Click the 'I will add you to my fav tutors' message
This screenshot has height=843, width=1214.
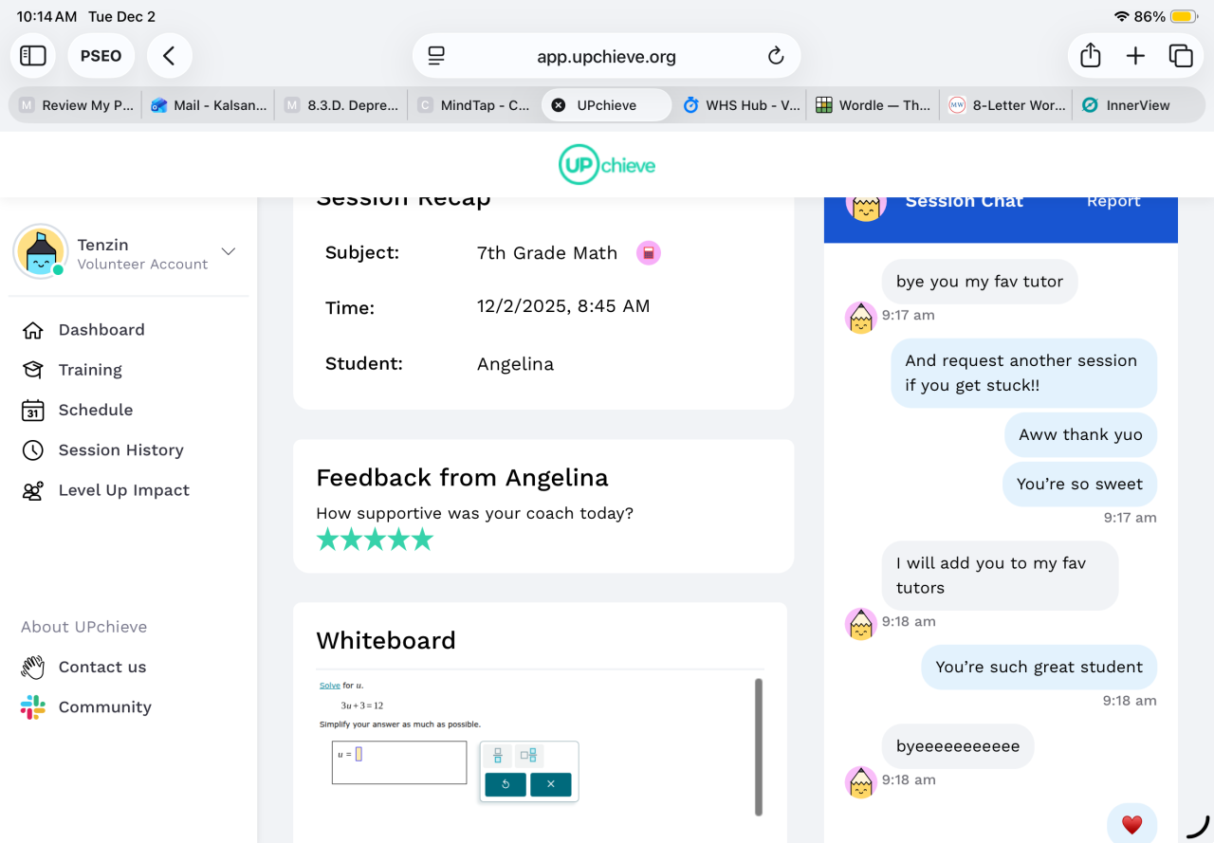pyautogui.click(x=1001, y=576)
